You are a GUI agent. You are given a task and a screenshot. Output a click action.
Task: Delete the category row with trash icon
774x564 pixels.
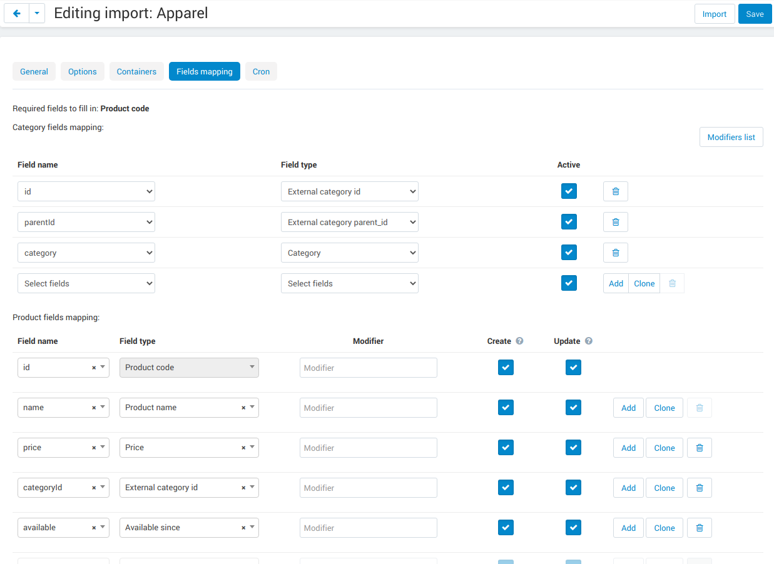(x=615, y=253)
